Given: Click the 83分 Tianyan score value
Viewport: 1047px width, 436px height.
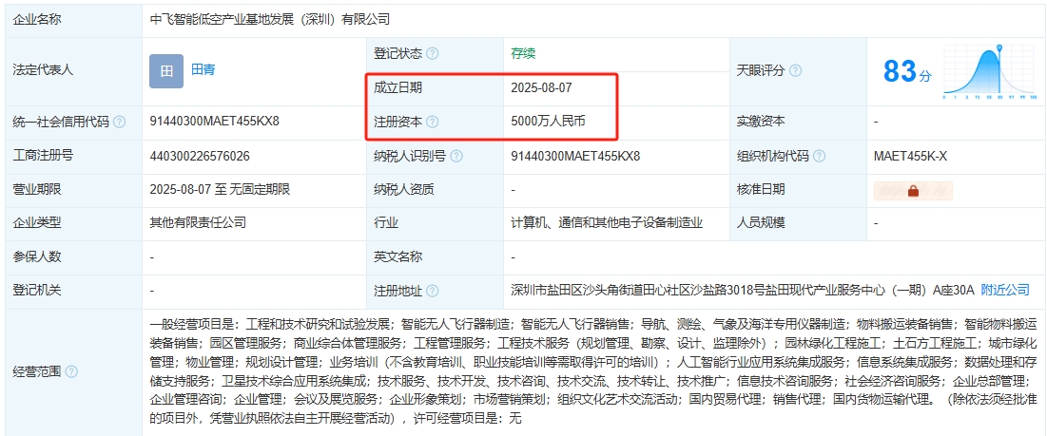Looking at the screenshot, I should coord(907,71).
